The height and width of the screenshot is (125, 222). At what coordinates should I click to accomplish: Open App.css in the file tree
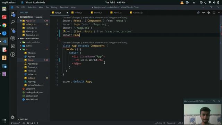pyautogui.click(x=31, y=56)
